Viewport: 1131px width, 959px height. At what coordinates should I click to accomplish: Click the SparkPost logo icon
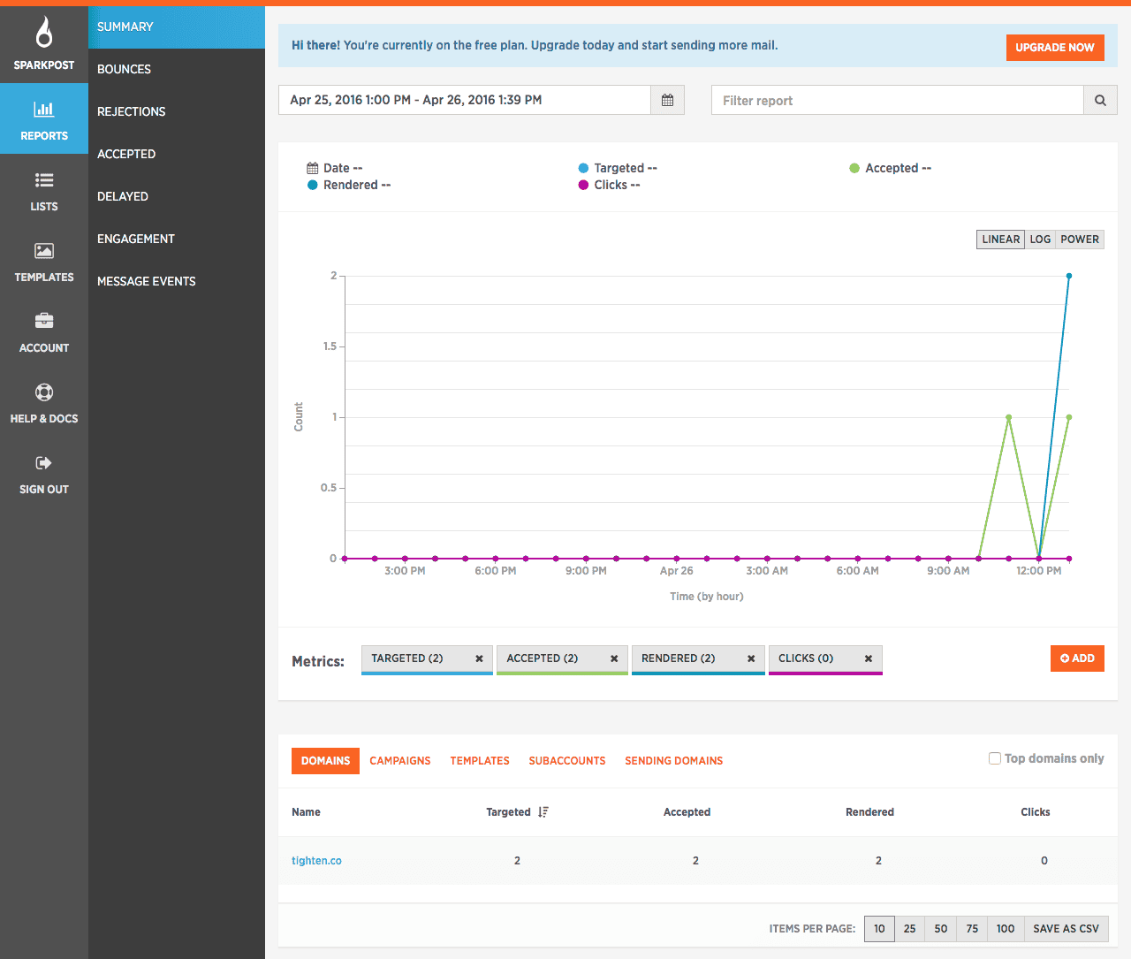44,29
